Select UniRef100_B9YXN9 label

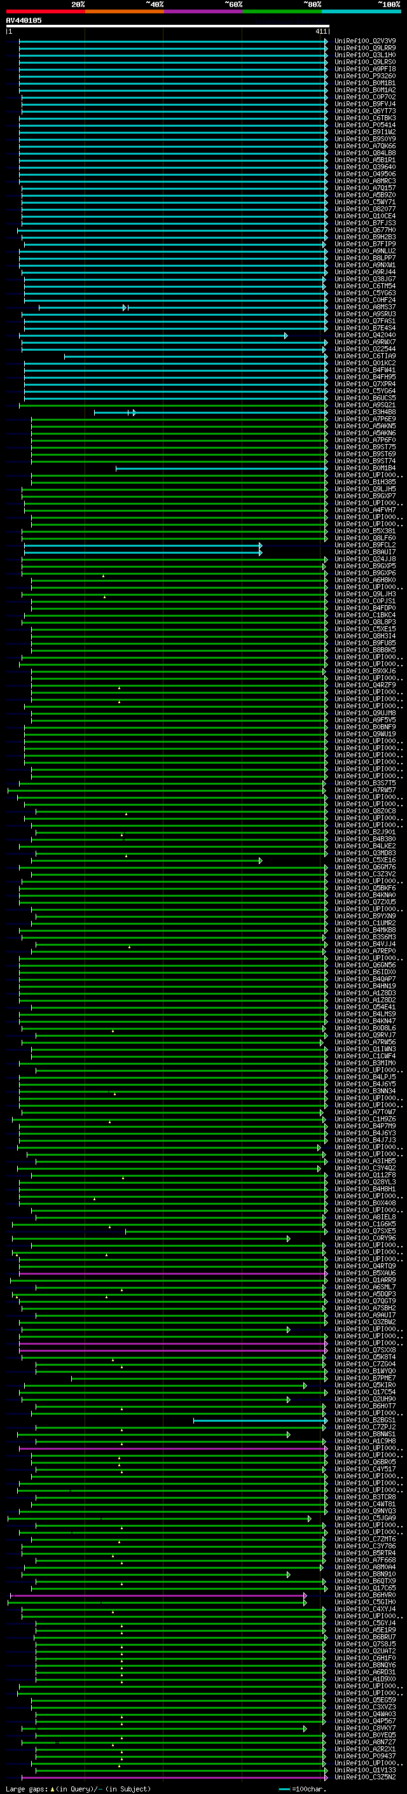365,916
